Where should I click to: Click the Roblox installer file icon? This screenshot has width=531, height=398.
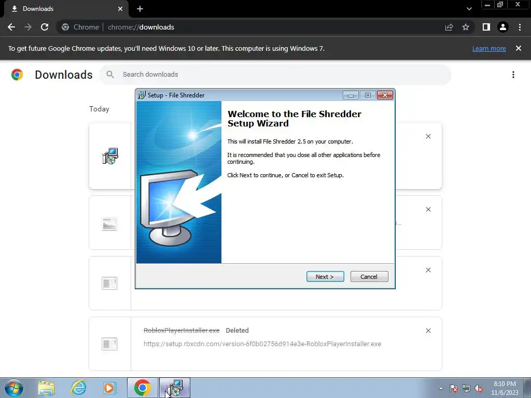109,344
